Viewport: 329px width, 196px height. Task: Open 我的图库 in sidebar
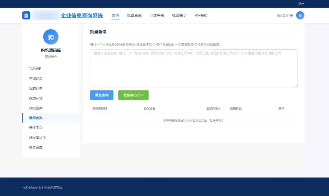click(51, 108)
